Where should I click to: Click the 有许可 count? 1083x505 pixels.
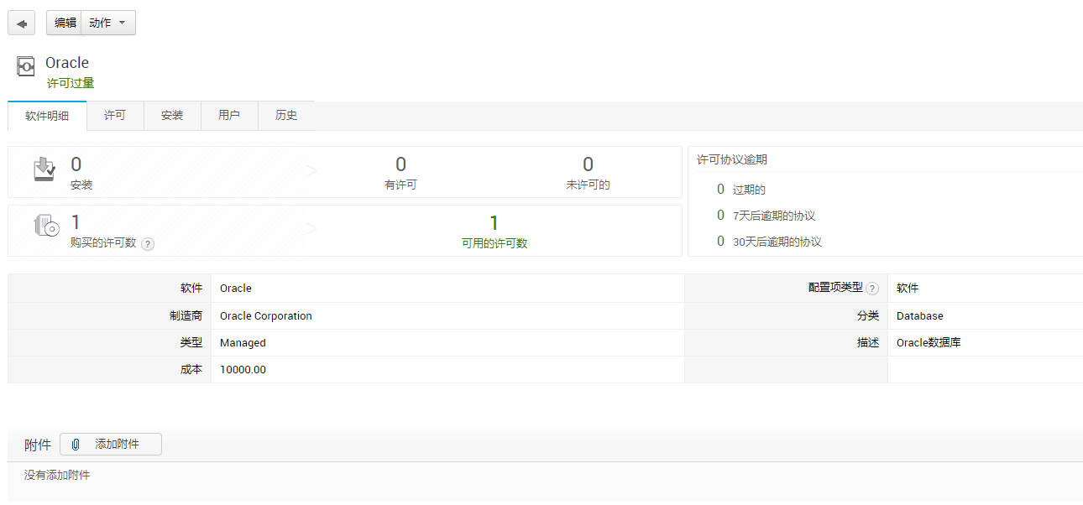tap(400, 164)
